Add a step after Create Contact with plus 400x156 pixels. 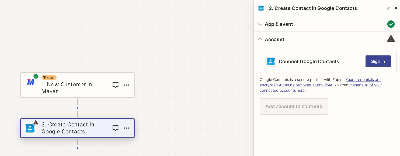click(x=77, y=148)
